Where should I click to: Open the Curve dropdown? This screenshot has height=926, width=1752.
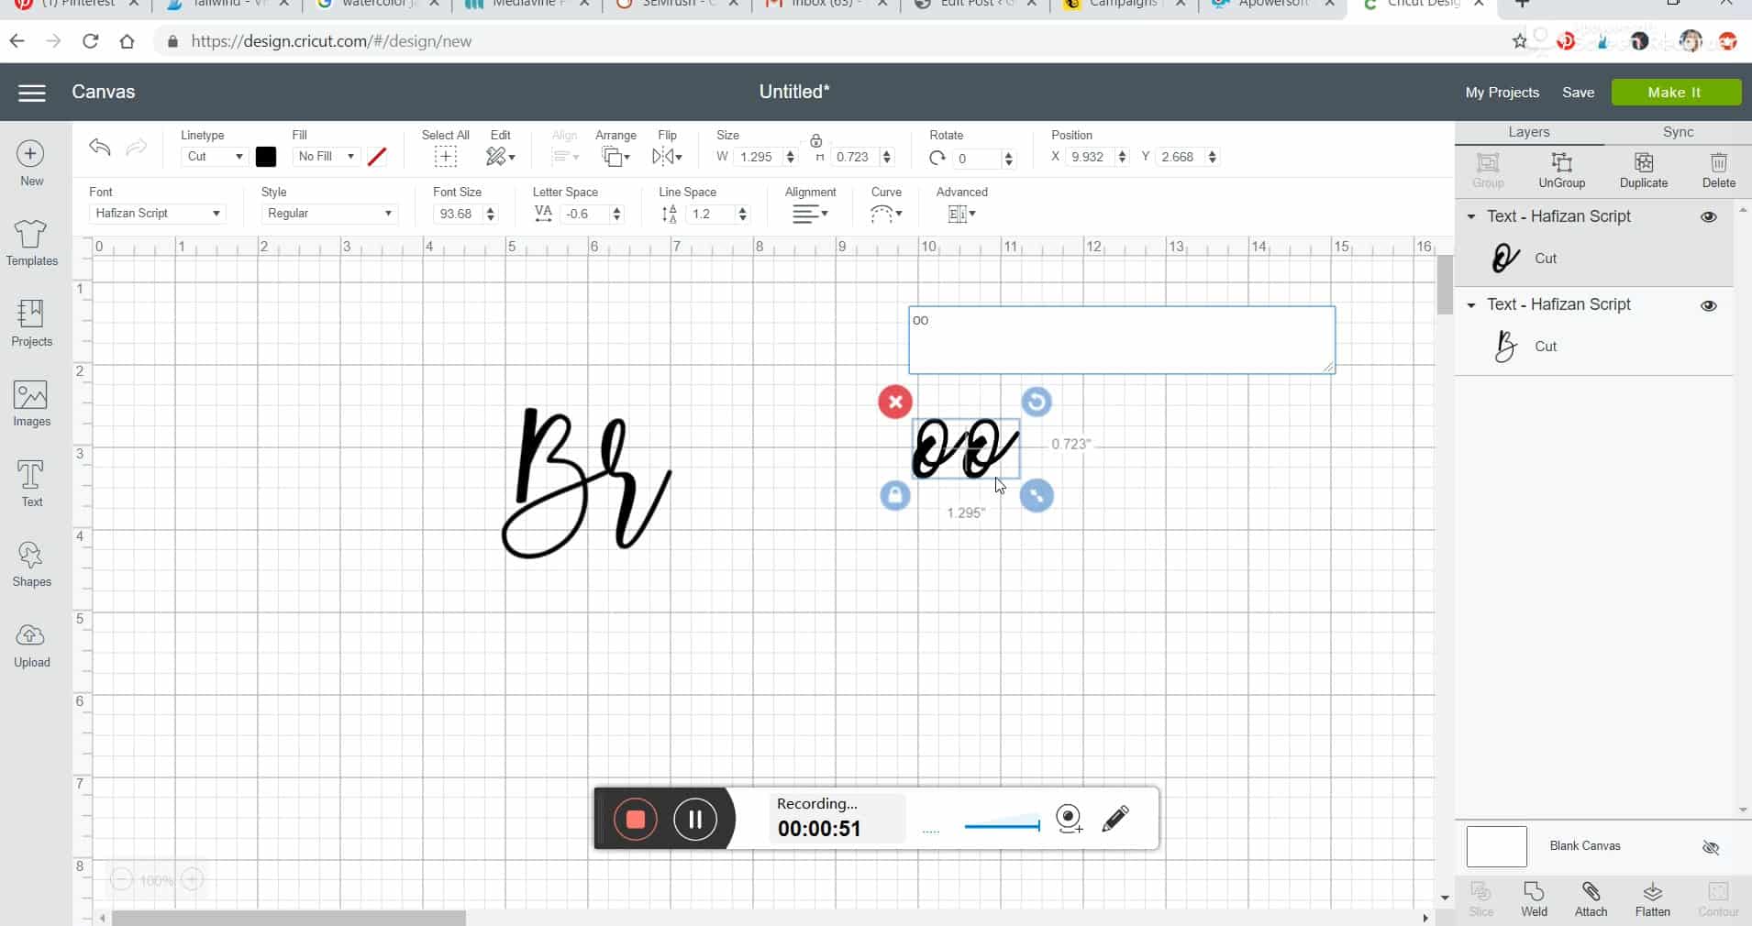886,215
